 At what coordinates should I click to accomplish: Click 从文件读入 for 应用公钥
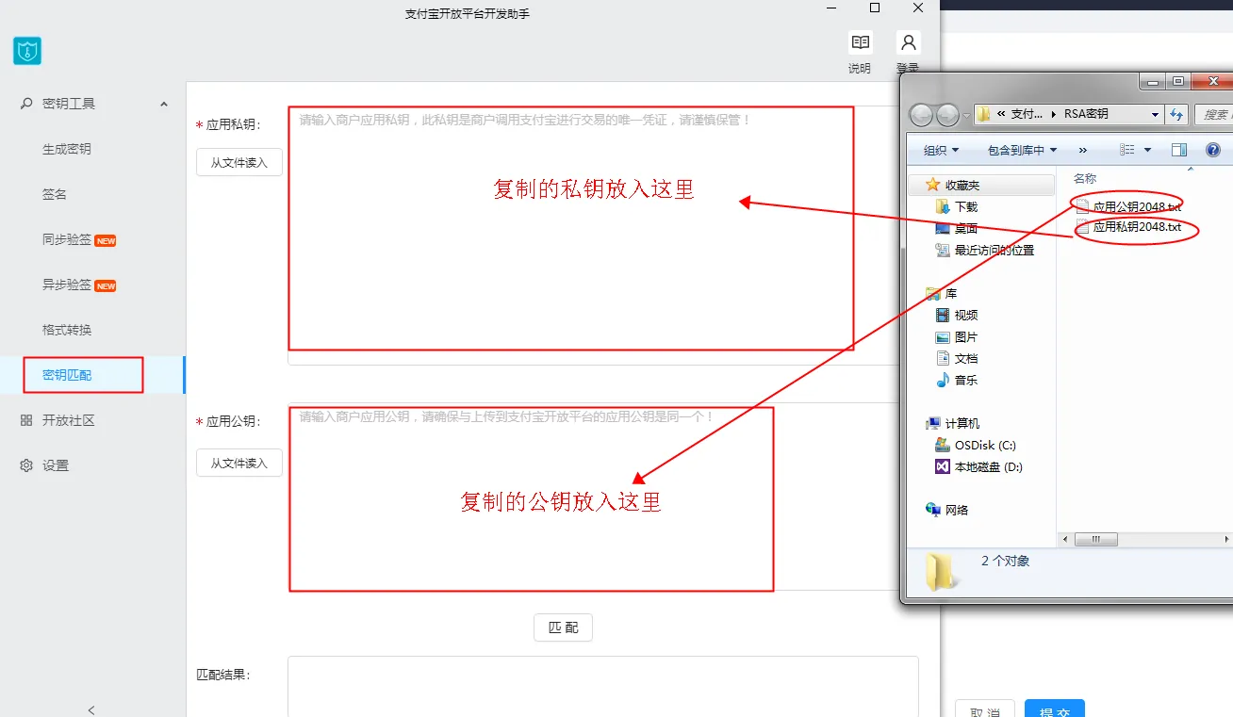tap(239, 463)
